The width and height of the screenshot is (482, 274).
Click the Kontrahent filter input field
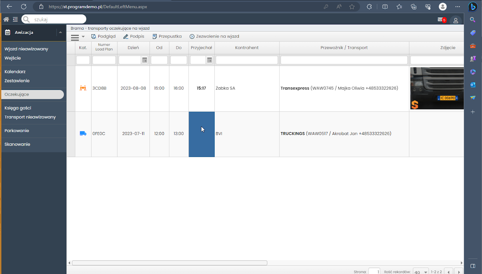[247, 60]
